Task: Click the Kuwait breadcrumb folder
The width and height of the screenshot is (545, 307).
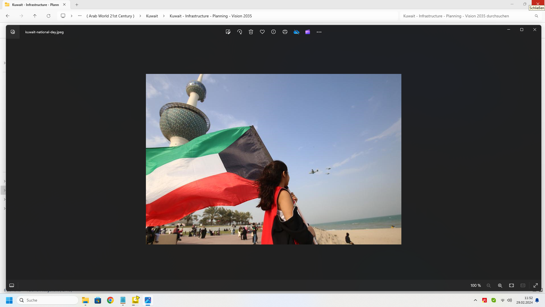Action: coord(152,16)
